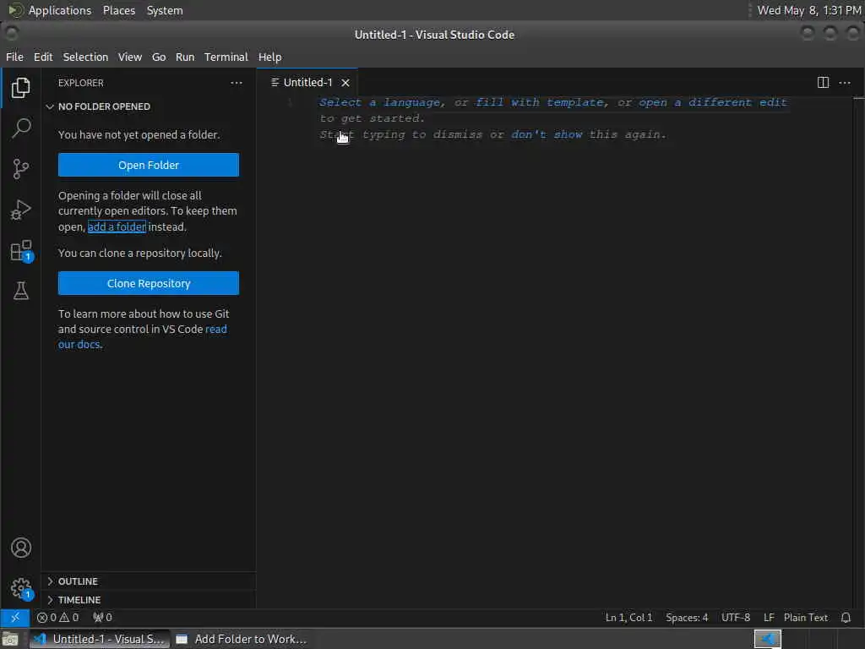Open the Places menu in top panel
This screenshot has height=649, width=865.
point(119,10)
